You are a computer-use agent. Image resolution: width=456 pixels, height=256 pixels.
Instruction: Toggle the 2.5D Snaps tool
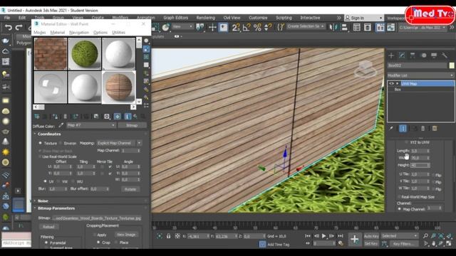(x=236, y=28)
